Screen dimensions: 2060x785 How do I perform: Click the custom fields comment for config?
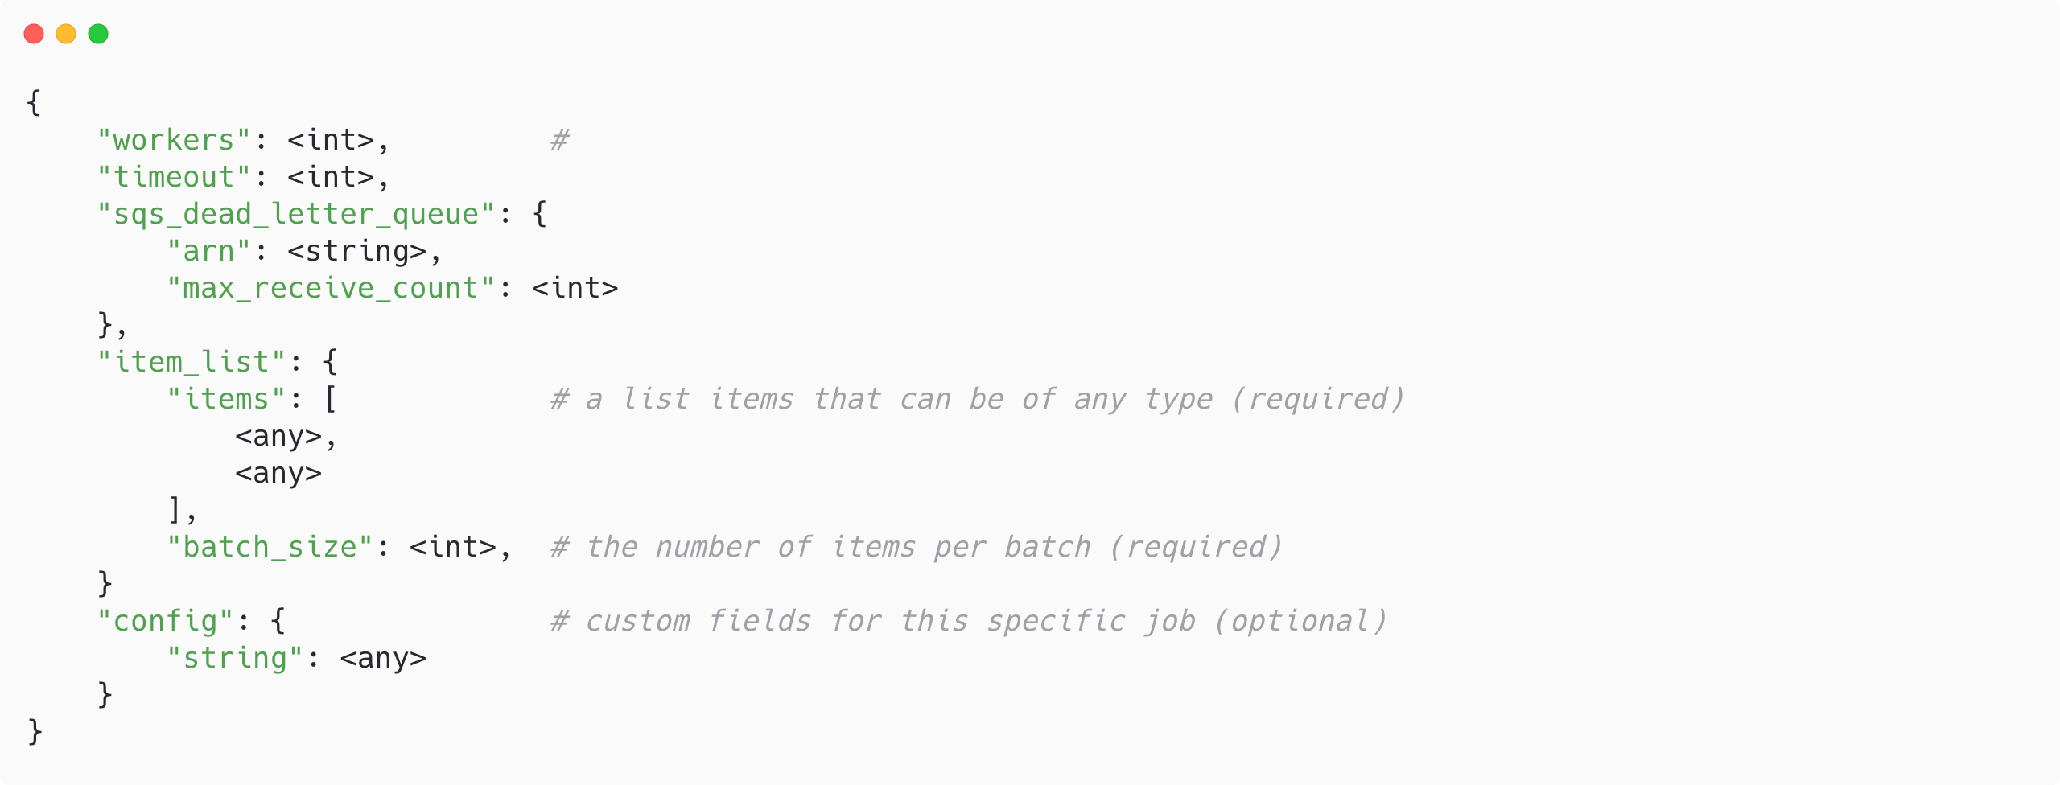tap(969, 621)
